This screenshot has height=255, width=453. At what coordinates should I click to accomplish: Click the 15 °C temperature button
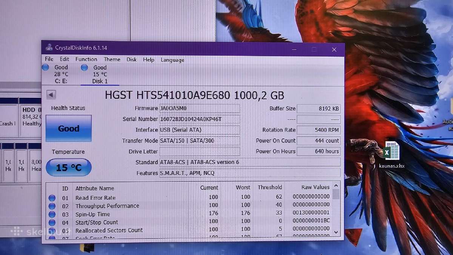coord(68,167)
